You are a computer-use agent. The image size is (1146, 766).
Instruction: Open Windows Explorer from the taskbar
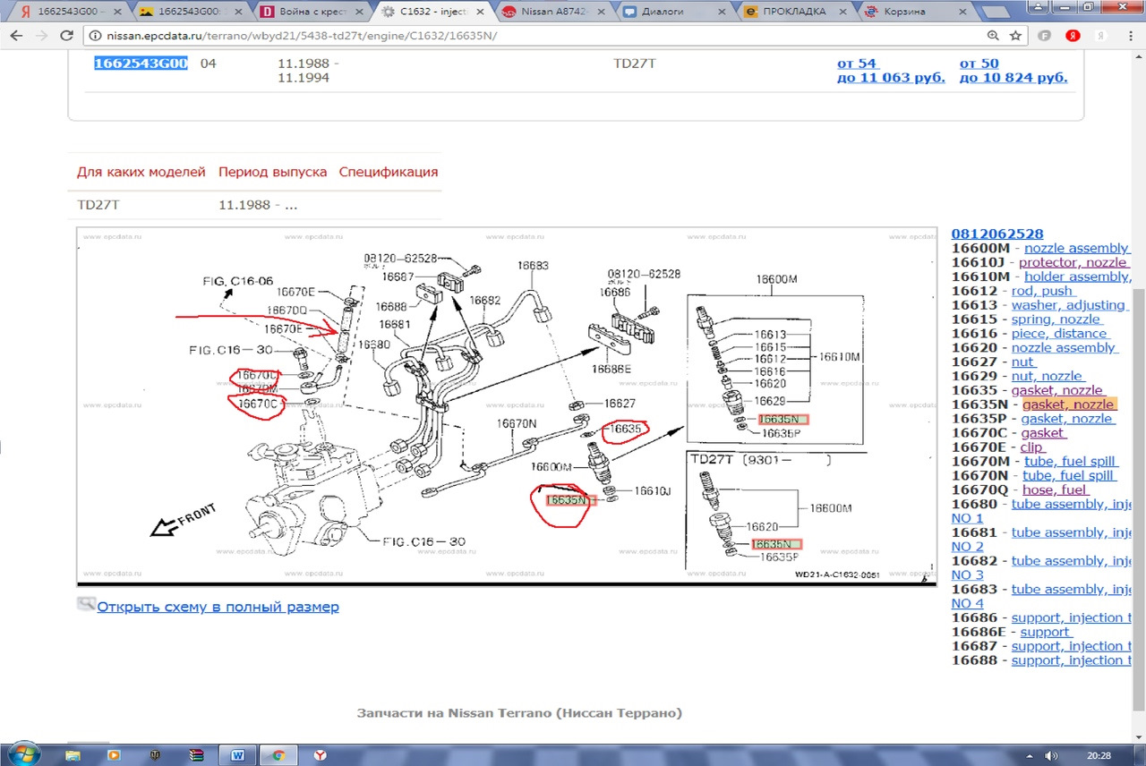tap(75, 755)
